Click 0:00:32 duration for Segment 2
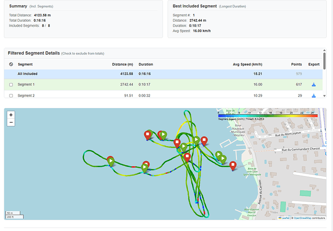The width and height of the screenshot is (333, 231). [144, 95]
